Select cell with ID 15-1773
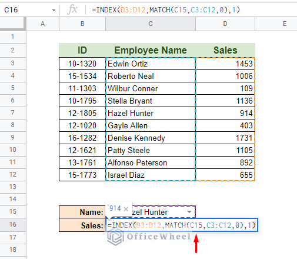This screenshot has width=297, height=259. 82,175
